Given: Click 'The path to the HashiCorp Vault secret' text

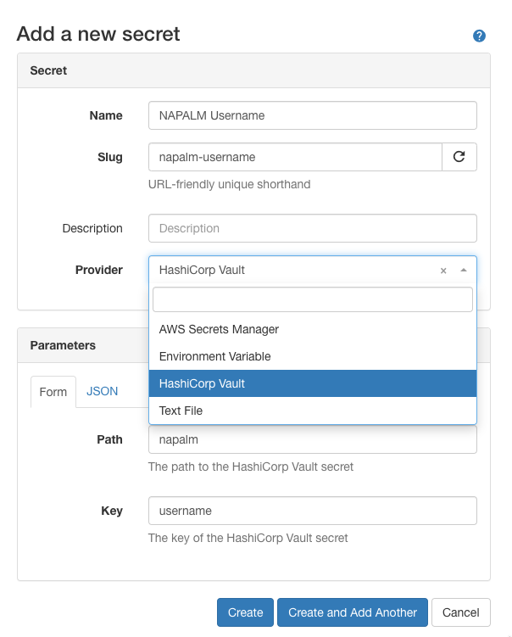Looking at the screenshot, I should 251,467.
